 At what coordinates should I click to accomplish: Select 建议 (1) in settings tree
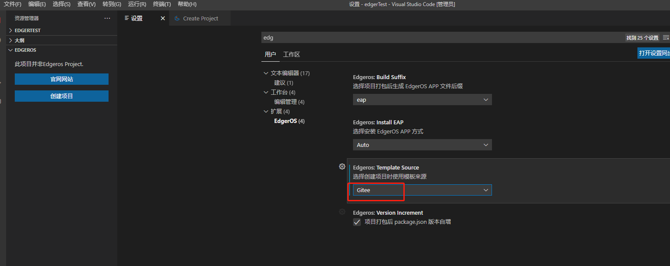click(x=284, y=83)
